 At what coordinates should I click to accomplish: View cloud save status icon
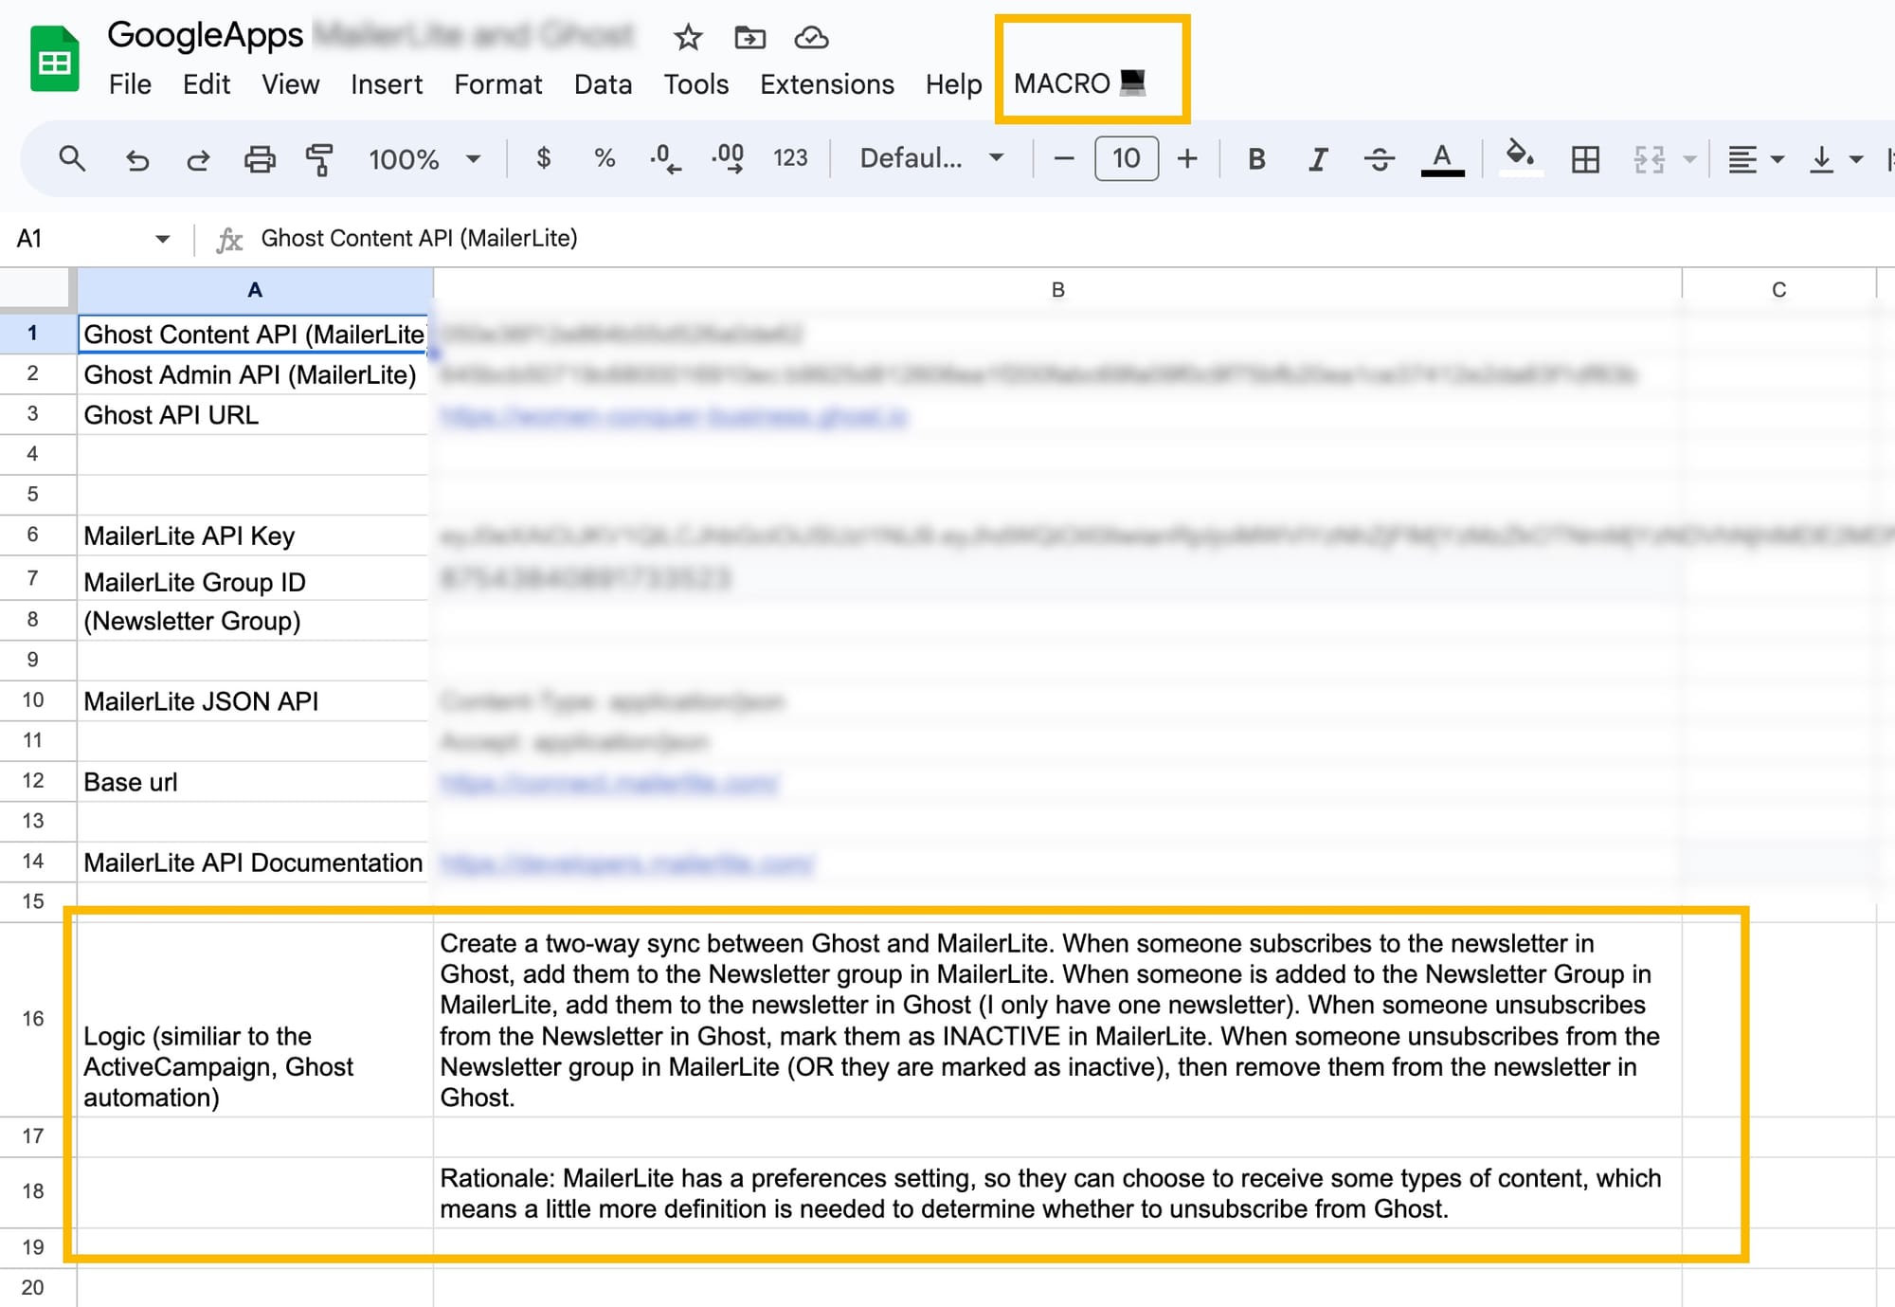click(811, 38)
